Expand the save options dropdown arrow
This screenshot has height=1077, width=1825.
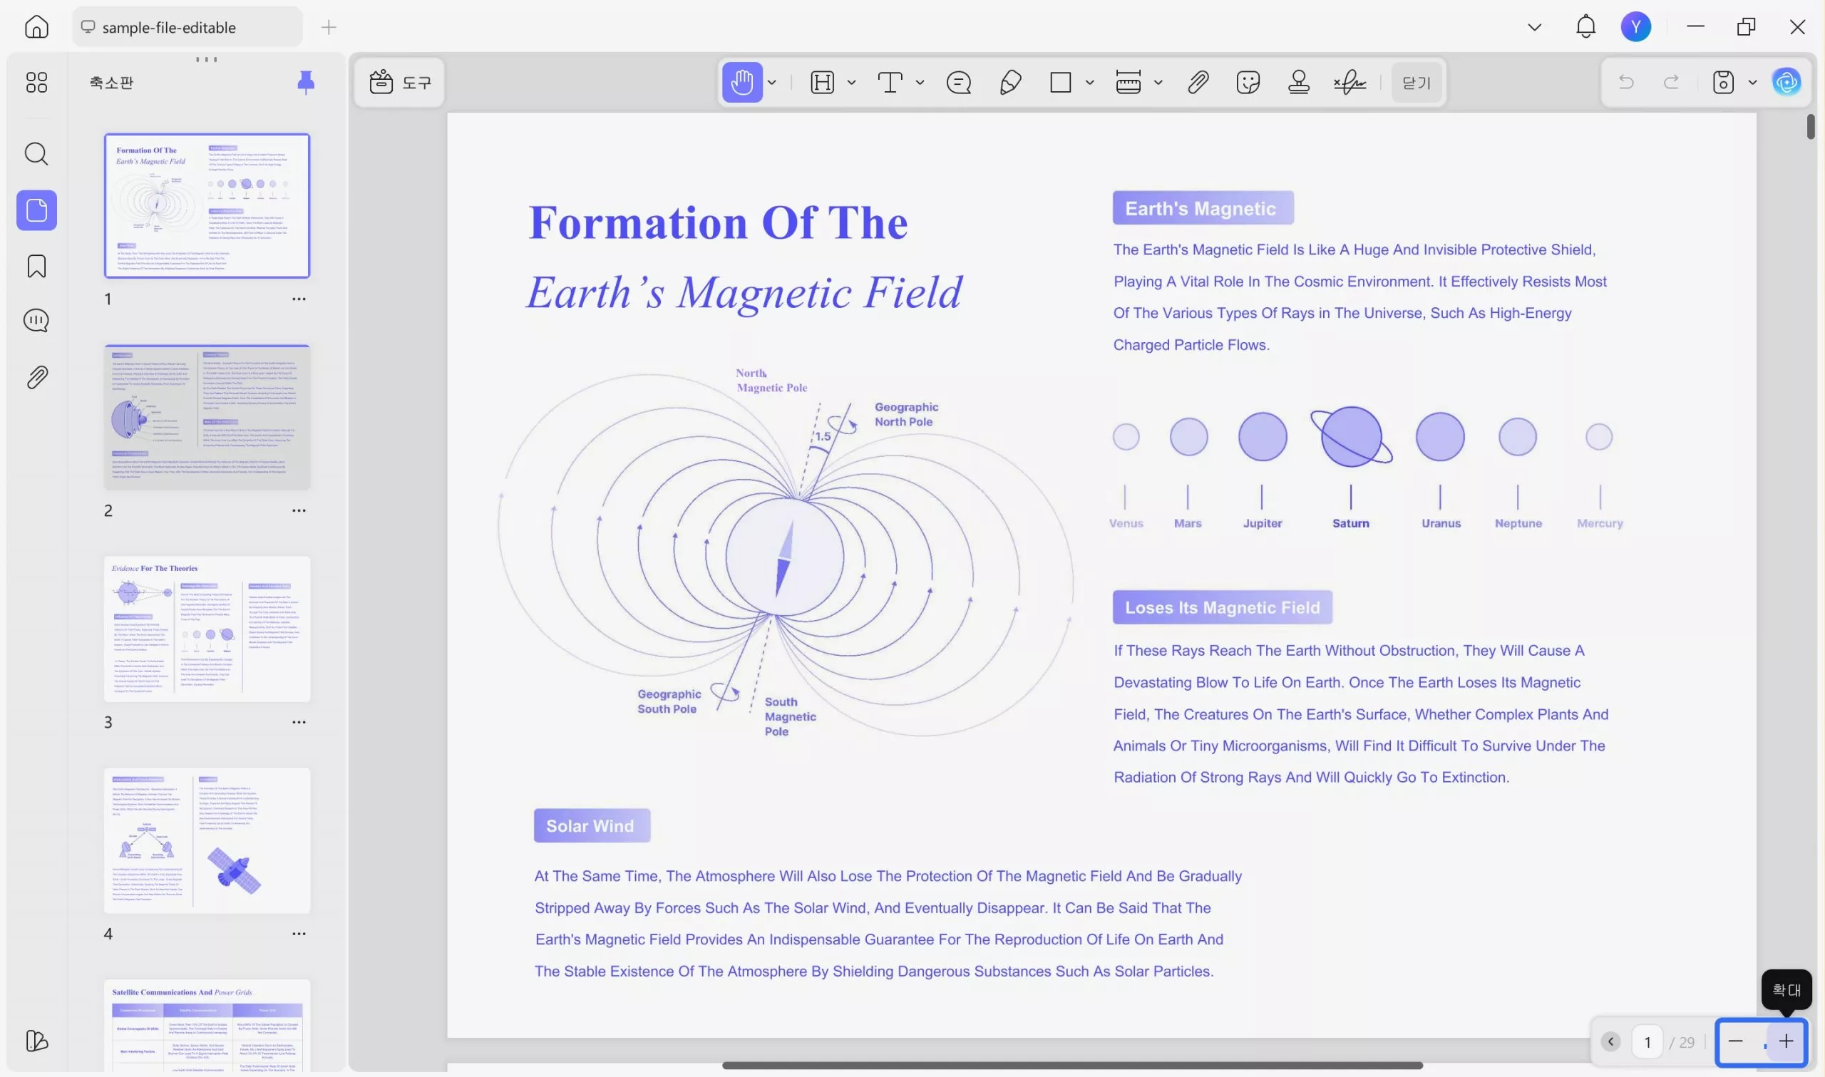click(x=1752, y=83)
